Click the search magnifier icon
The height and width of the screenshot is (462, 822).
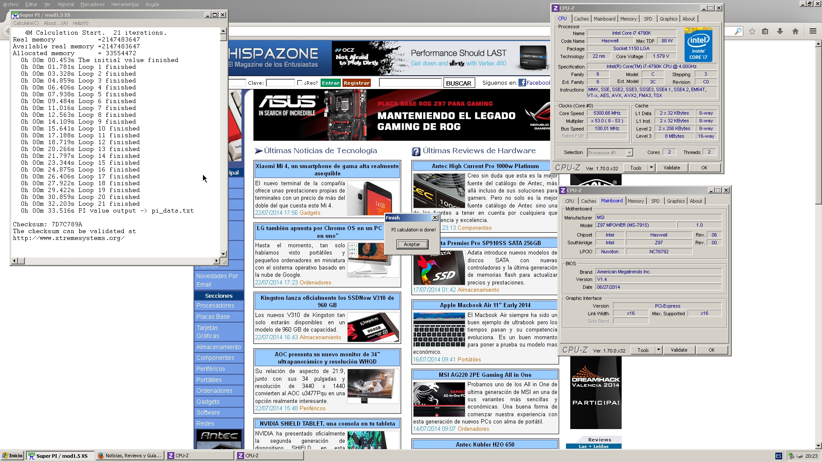click(738, 31)
